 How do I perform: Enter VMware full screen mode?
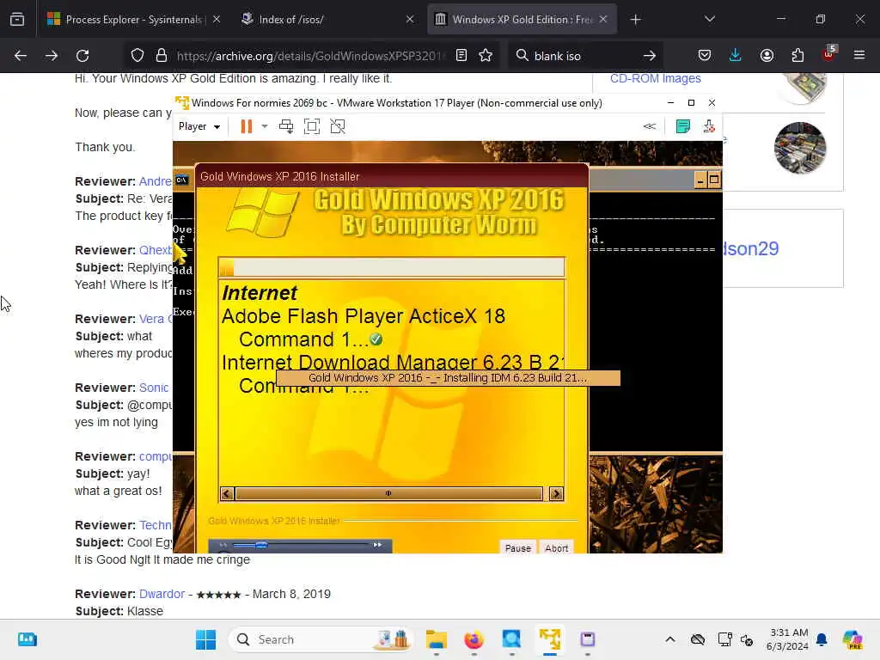pos(312,126)
